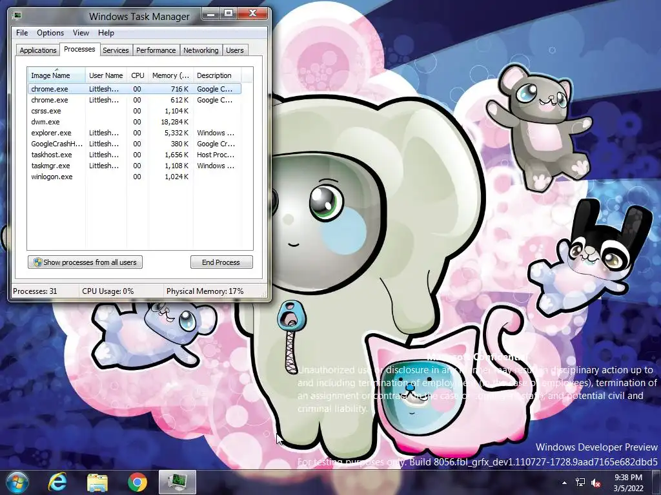
Task: Open the Options menu
Action: coord(50,33)
